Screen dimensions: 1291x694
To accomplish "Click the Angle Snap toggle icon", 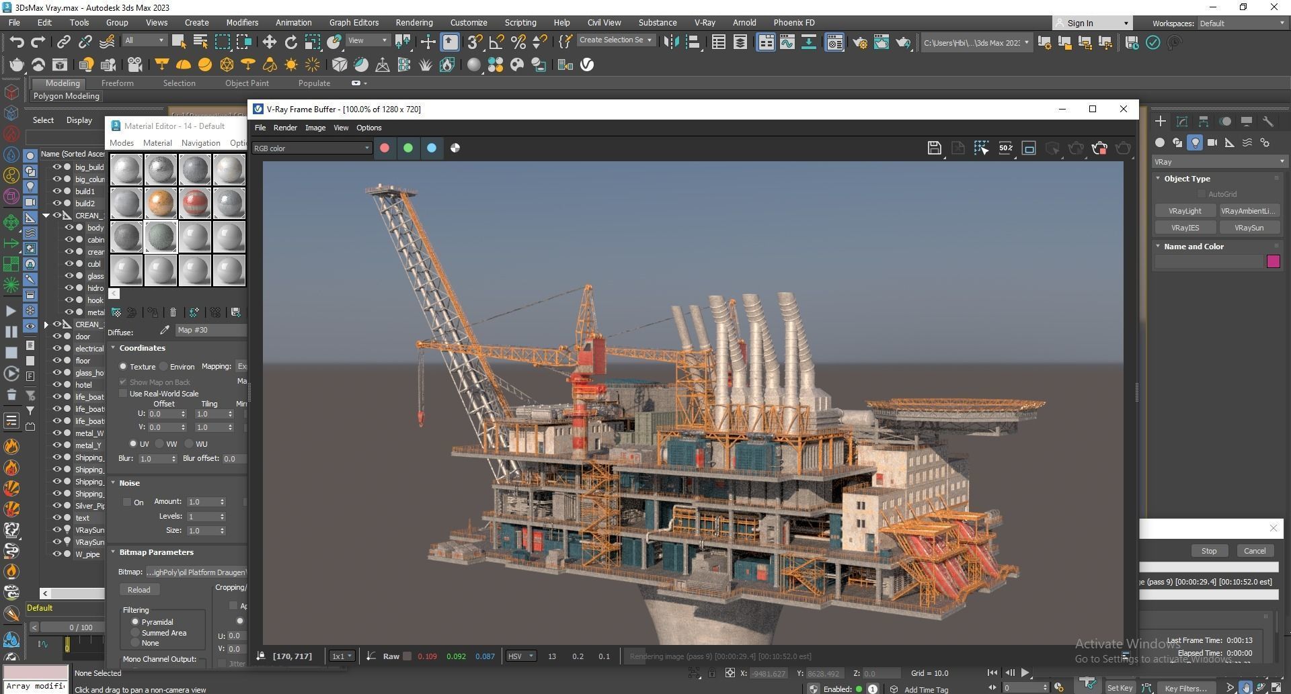I will pyautogui.click(x=496, y=42).
